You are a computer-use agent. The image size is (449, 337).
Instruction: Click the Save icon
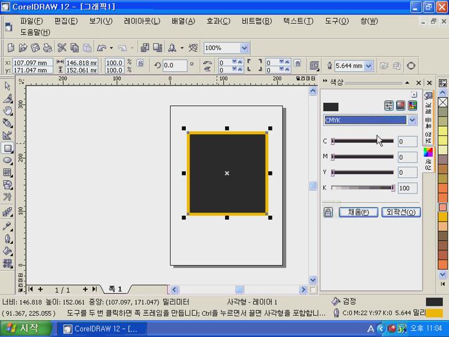click(x=35, y=47)
